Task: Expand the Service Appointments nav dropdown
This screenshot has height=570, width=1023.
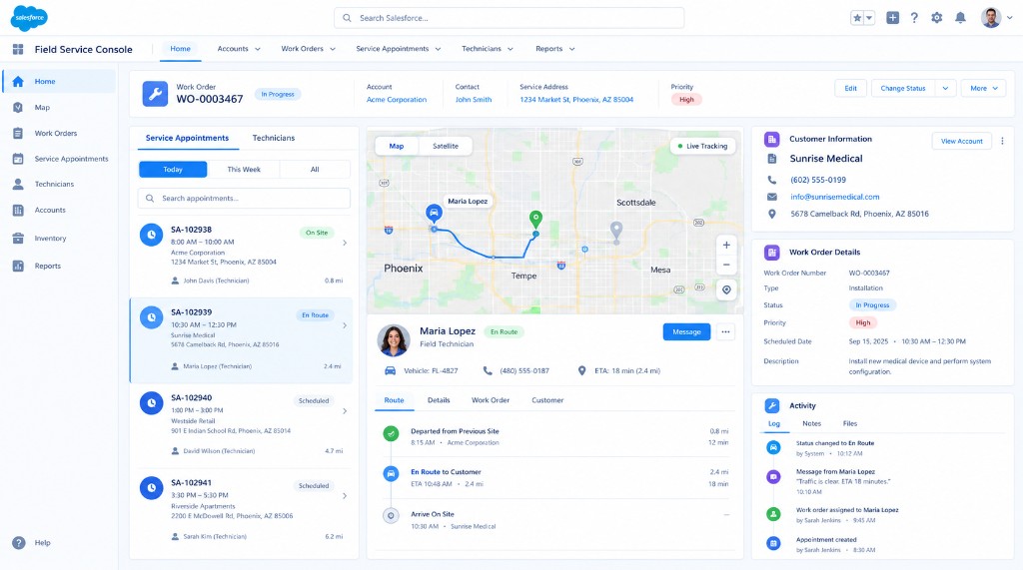Action: [x=438, y=49]
